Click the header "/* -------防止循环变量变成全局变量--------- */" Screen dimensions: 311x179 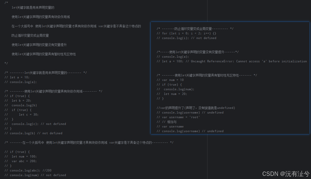(x=195, y=29)
